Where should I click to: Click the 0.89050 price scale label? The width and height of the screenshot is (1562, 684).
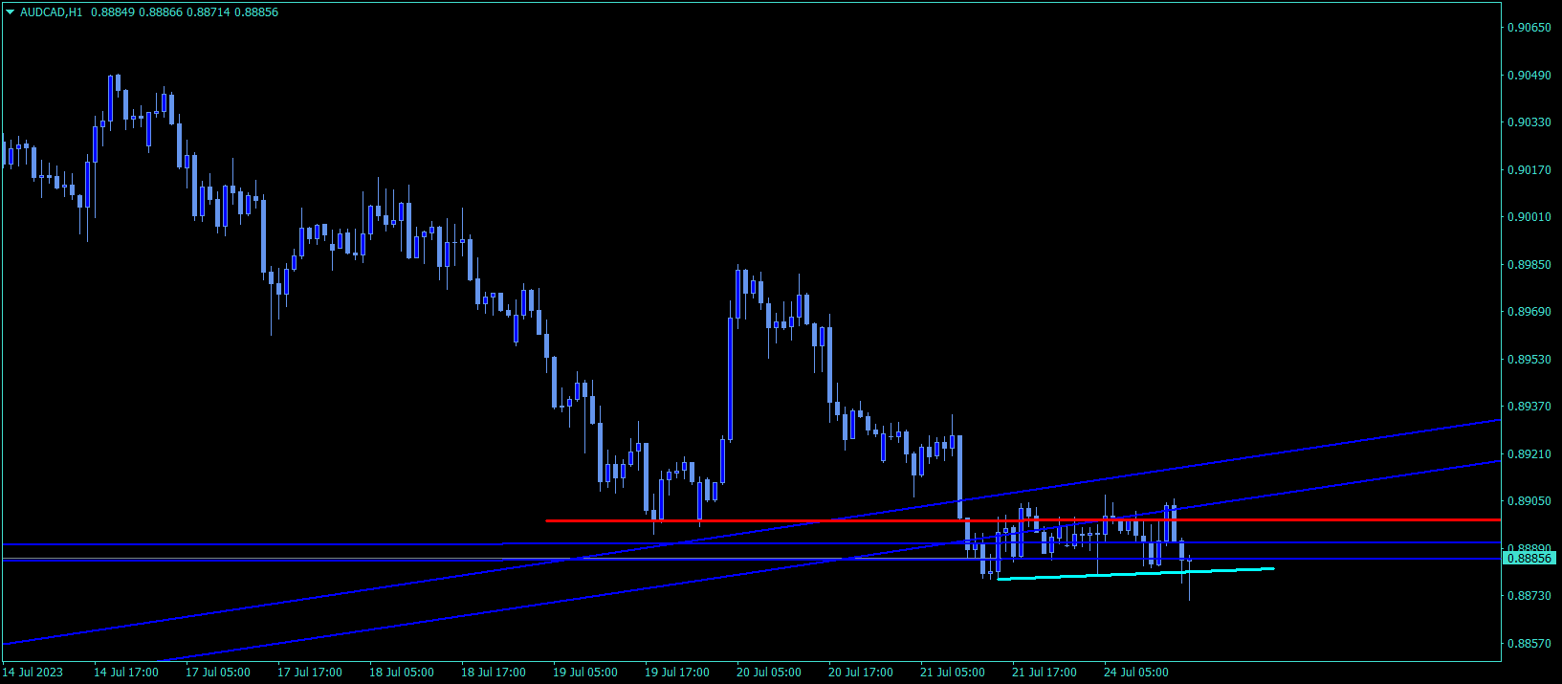(1529, 501)
